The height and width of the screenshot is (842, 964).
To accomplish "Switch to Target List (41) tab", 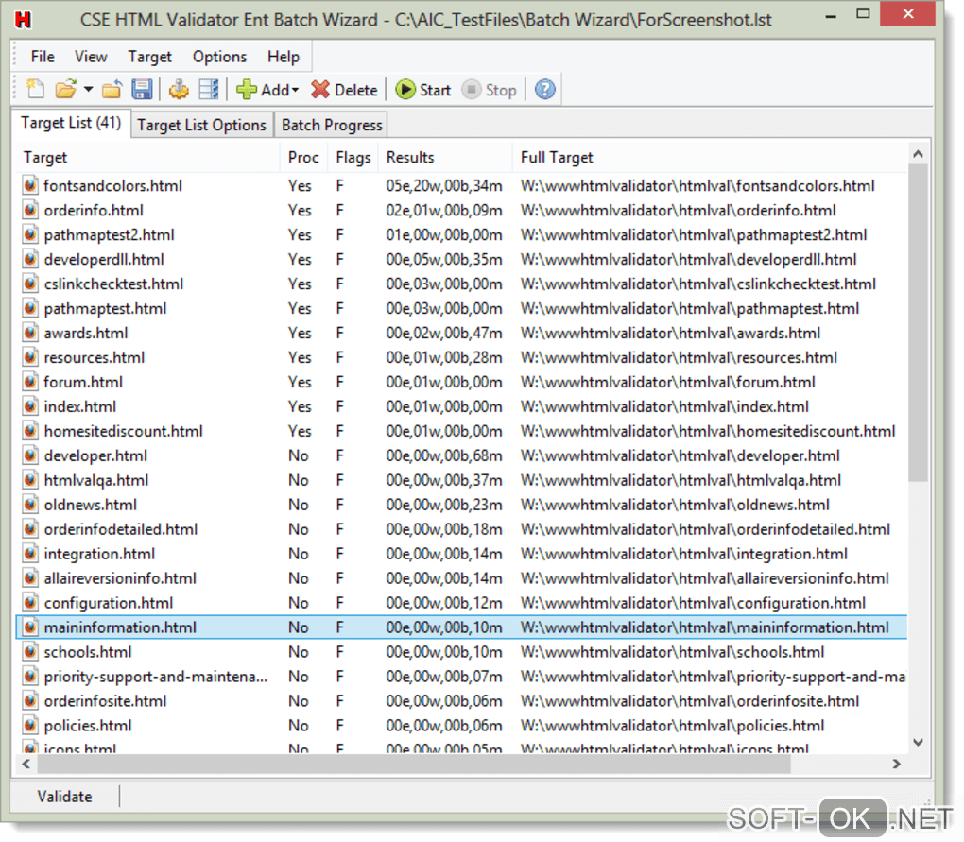I will [71, 123].
